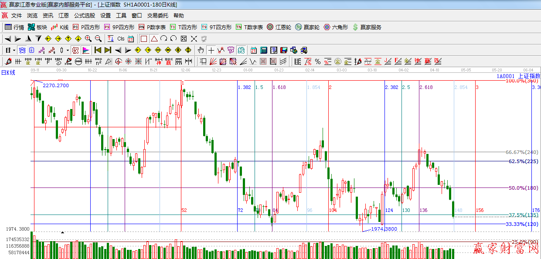Open the calculator icon in toolbar
The height and width of the screenshot is (259, 541).
point(264,50)
